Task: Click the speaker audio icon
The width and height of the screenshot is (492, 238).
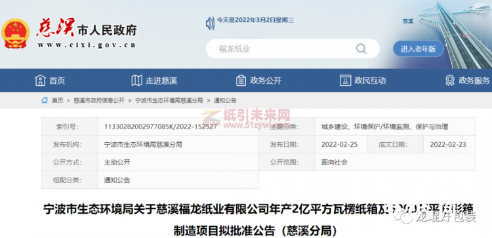Action: [210, 24]
